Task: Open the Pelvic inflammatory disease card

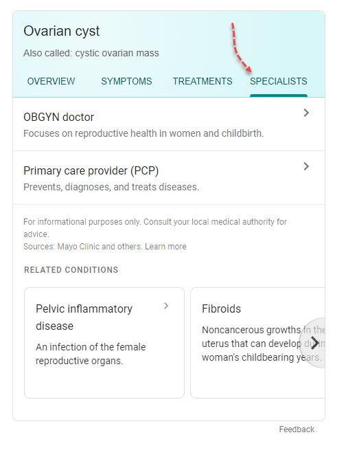Action: tap(104, 343)
